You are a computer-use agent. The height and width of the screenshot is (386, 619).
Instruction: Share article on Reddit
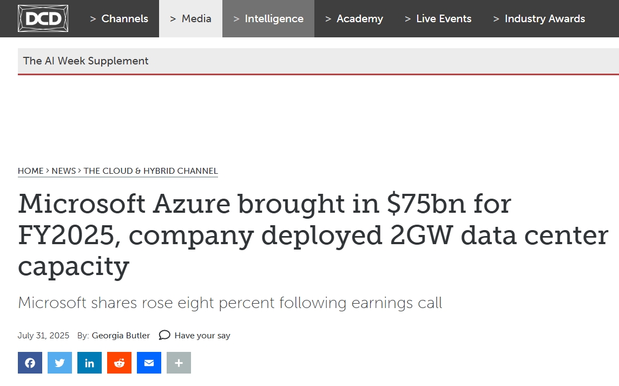[119, 363]
